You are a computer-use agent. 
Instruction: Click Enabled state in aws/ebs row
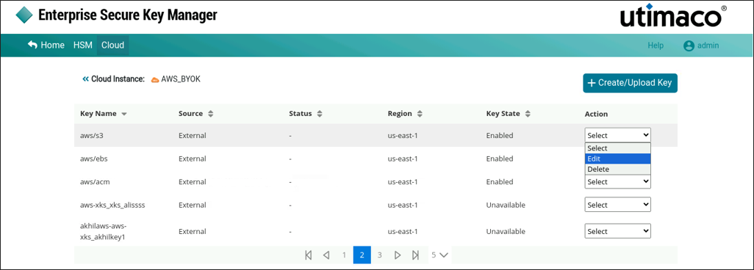500,158
